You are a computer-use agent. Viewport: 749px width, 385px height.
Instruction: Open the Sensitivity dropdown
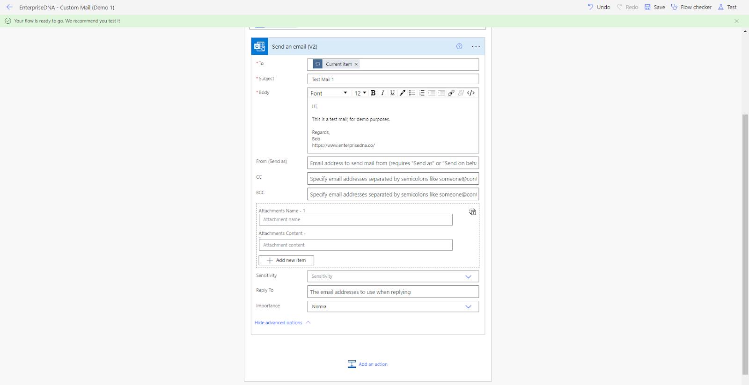click(x=393, y=276)
